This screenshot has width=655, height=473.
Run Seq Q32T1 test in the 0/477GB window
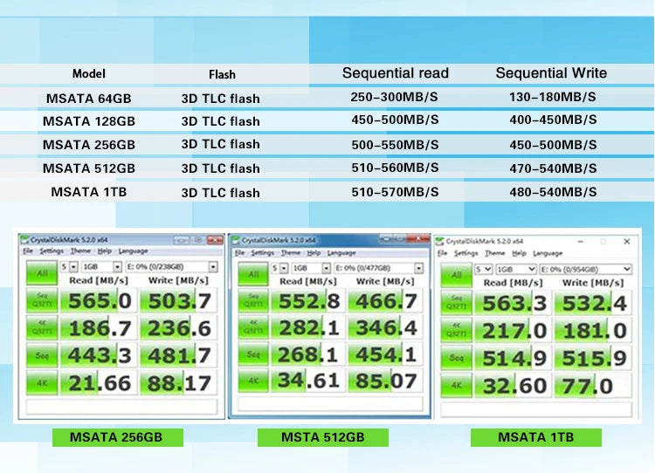click(x=253, y=301)
